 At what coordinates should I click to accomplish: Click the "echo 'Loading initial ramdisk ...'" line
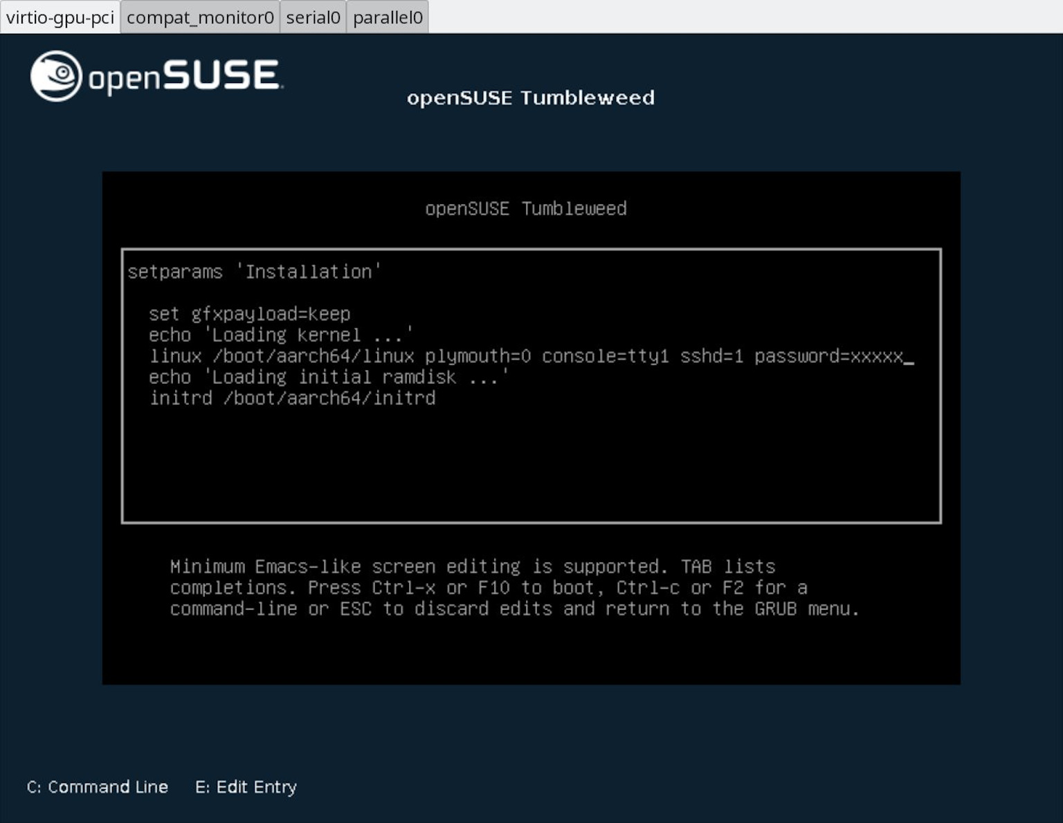[x=329, y=378]
